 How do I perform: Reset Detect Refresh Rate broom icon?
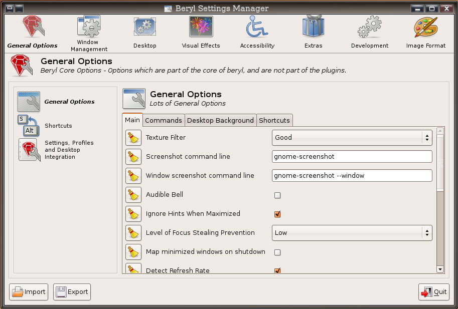click(x=133, y=268)
